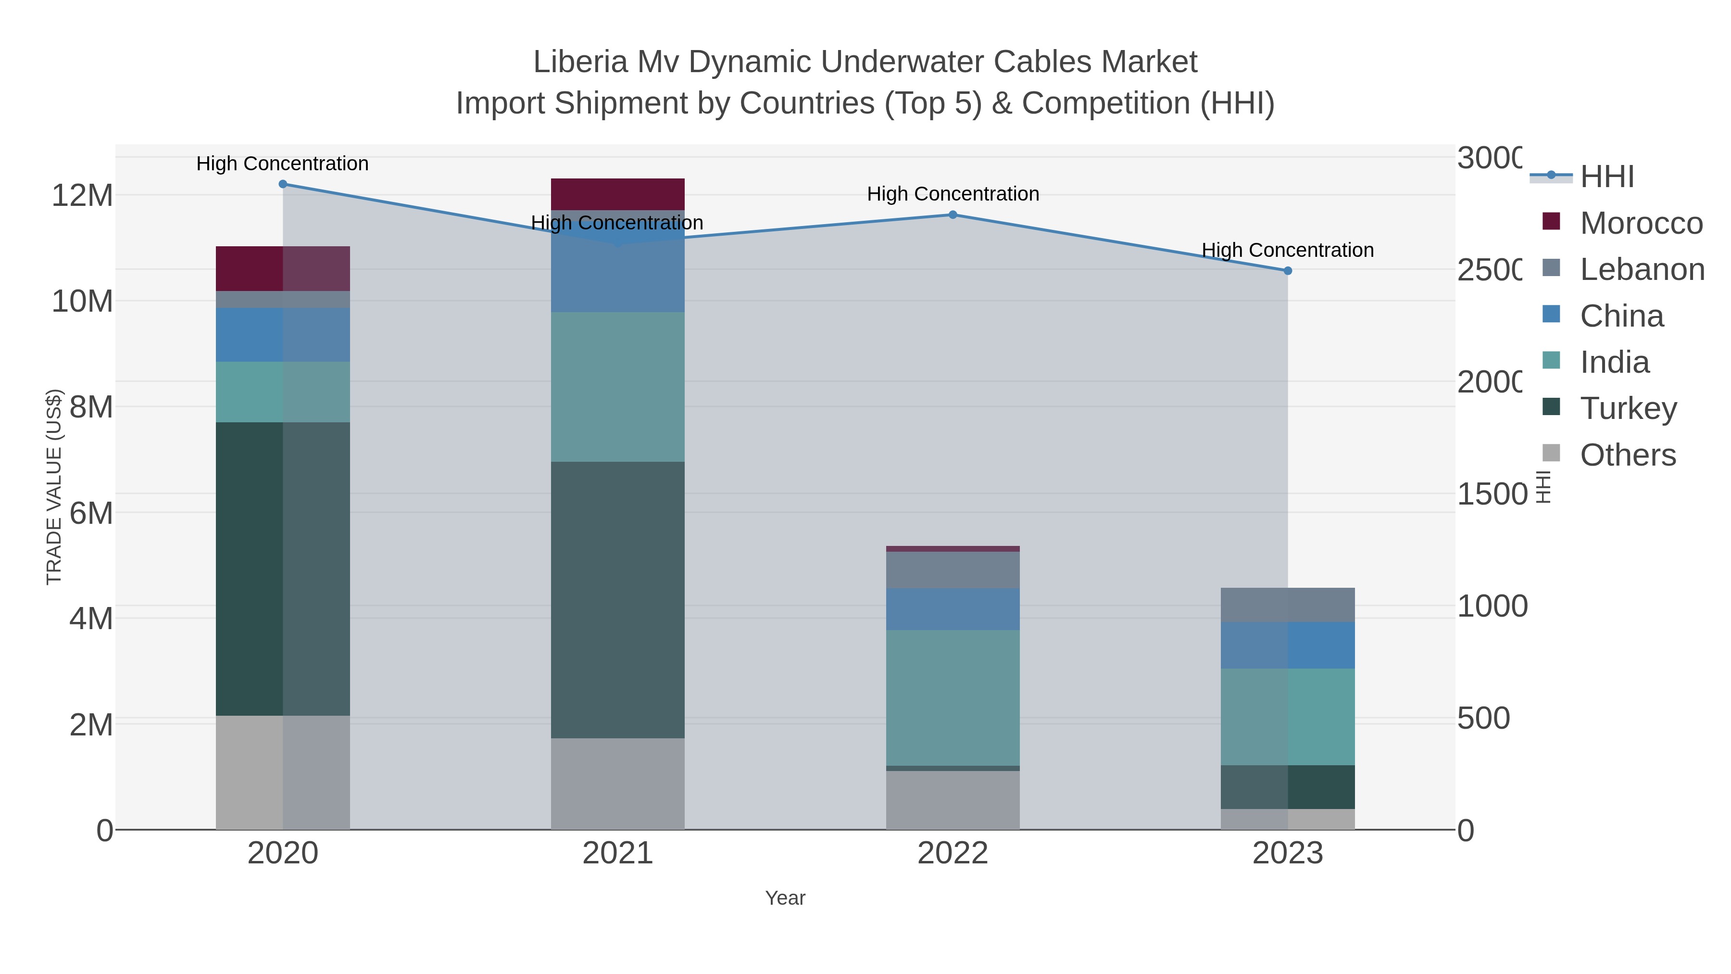The image size is (1731, 974).
Task: Select the 2022 HHI data point
Action: (x=953, y=215)
